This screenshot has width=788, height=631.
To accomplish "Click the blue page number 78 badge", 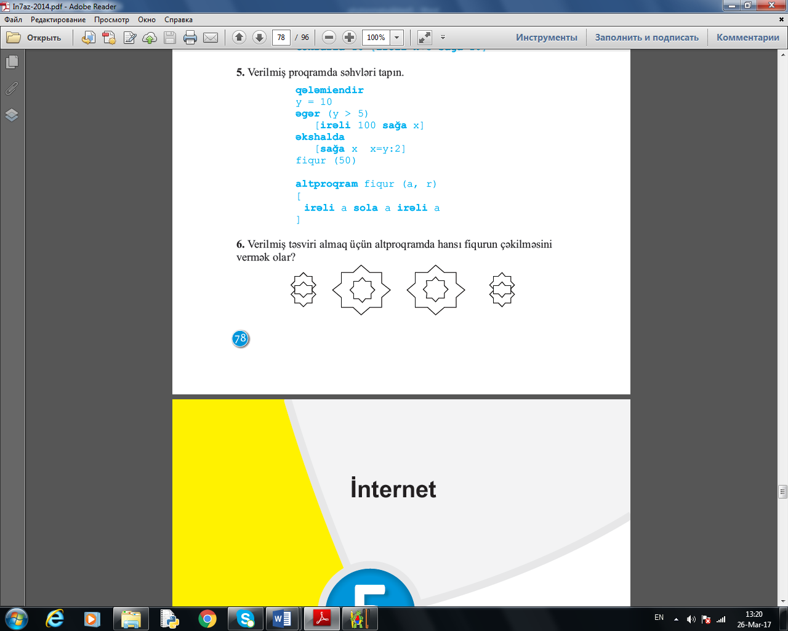I will tap(241, 338).
